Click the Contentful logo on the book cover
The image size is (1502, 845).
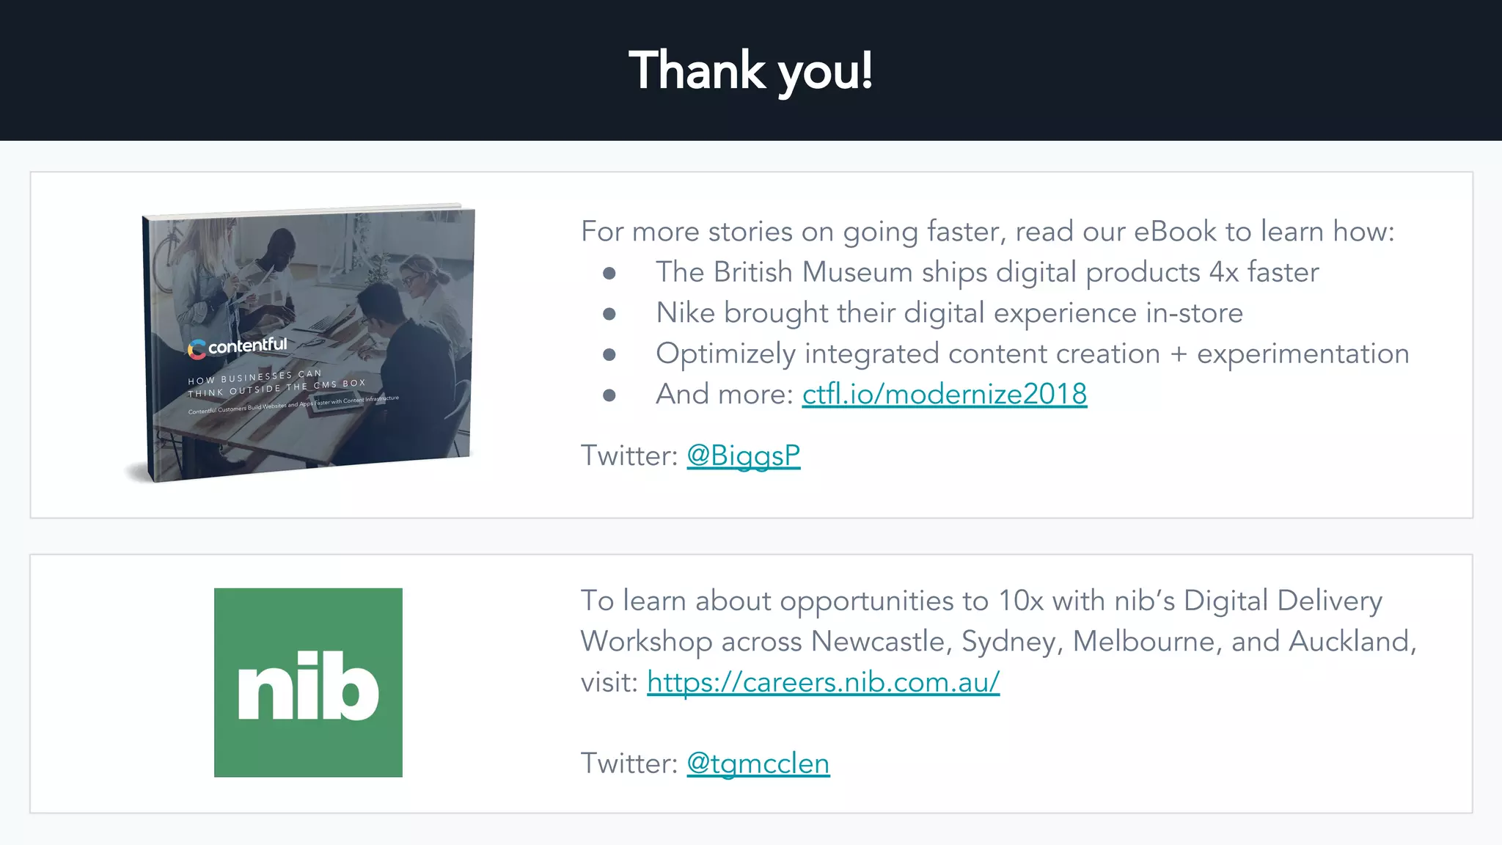point(238,347)
